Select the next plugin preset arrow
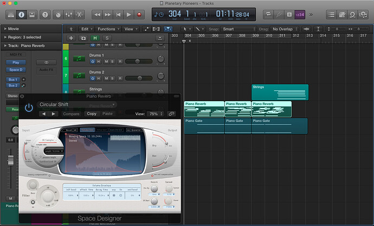 coord(54,114)
